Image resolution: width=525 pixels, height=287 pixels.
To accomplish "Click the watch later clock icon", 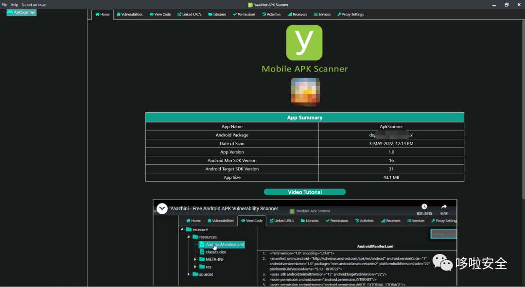I will point(424,206).
